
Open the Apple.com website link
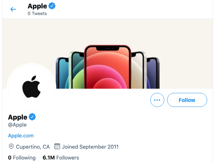tap(21, 135)
